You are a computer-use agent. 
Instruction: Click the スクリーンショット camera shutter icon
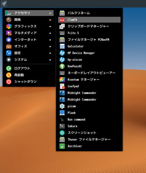click(x=62, y=133)
